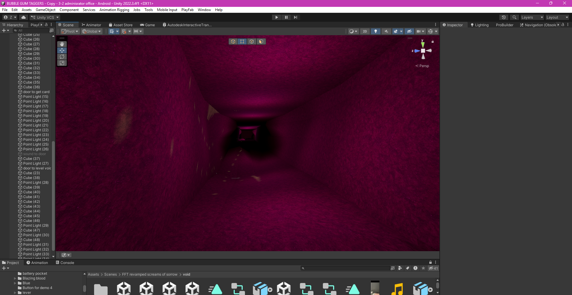The height and width of the screenshot is (295, 572).
Task: Click the Pause button
Action: click(x=286, y=17)
